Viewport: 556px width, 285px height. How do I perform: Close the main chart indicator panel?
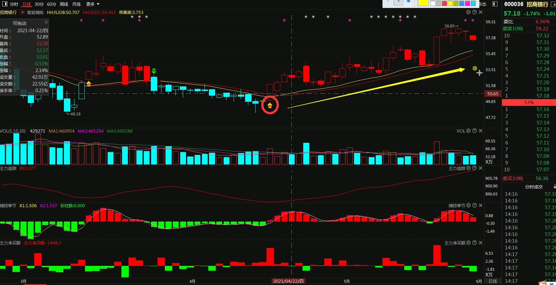[481, 12]
